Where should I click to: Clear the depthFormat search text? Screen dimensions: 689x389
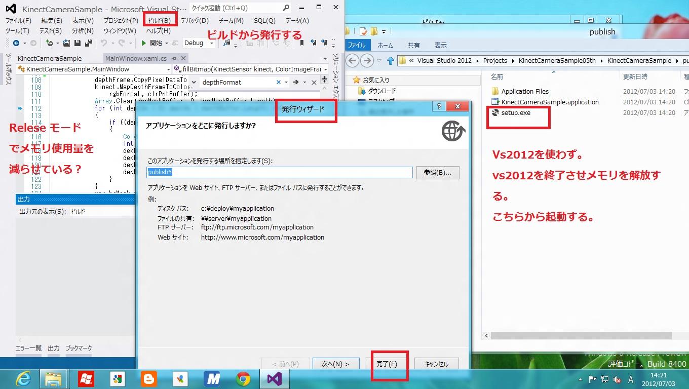[279, 82]
